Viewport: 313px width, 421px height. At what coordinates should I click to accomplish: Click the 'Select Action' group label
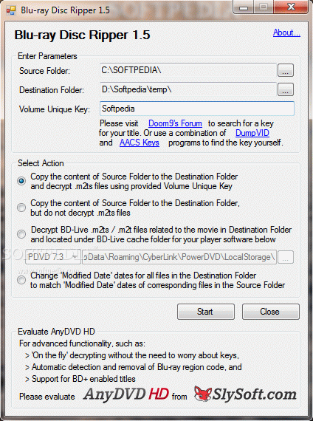click(x=41, y=163)
